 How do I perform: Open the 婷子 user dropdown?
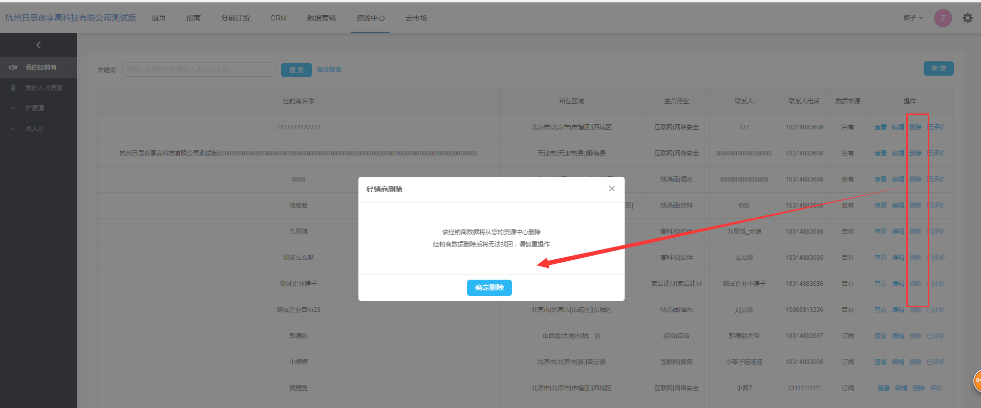[913, 18]
